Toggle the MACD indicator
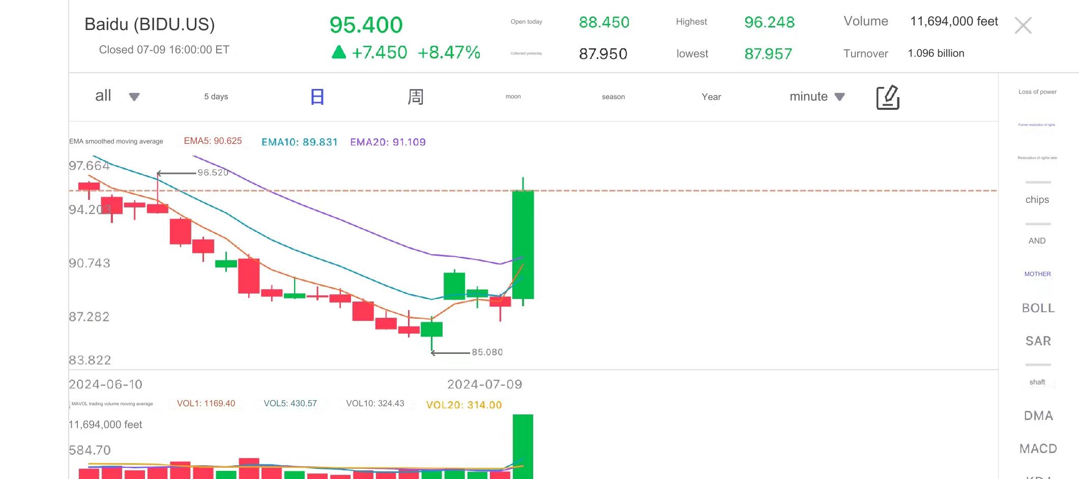 click(x=1038, y=448)
